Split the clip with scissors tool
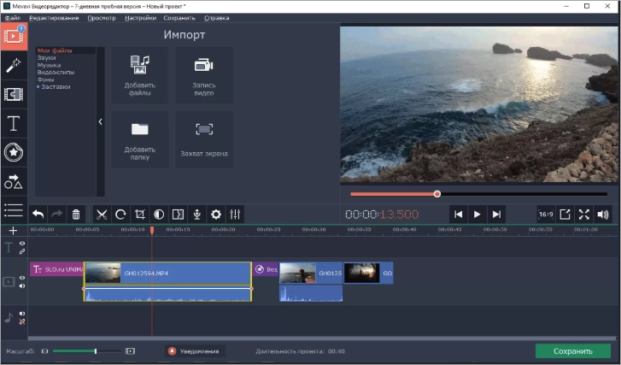The image size is (621, 365). [102, 215]
